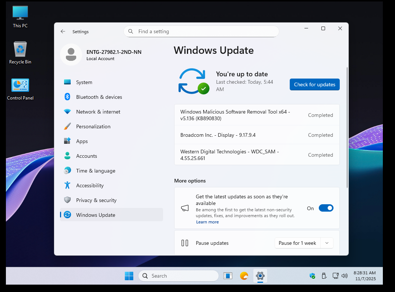Select Windows Update in sidebar
The height and width of the screenshot is (292, 395).
coord(111,215)
